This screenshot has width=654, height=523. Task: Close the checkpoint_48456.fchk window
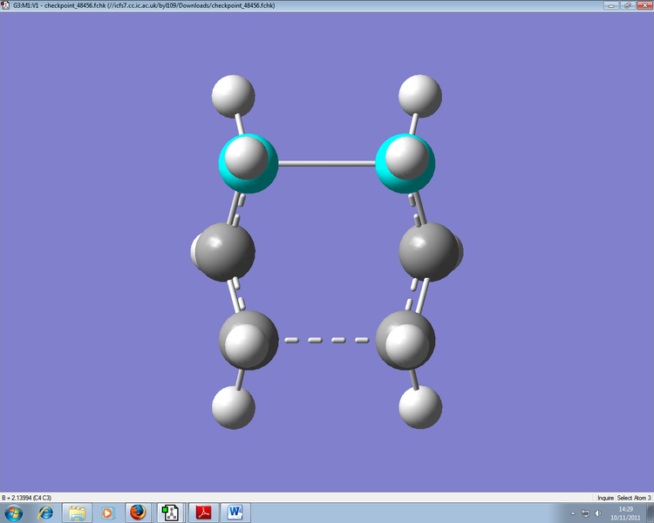[x=644, y=5]
